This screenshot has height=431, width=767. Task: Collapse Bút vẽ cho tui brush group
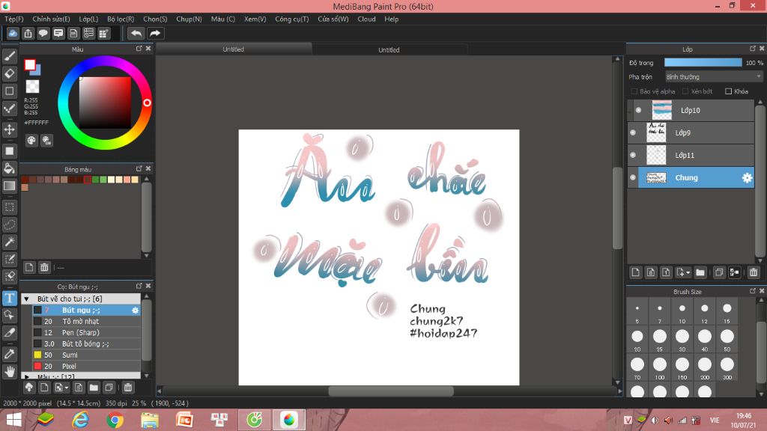click(x=26, y=299)
